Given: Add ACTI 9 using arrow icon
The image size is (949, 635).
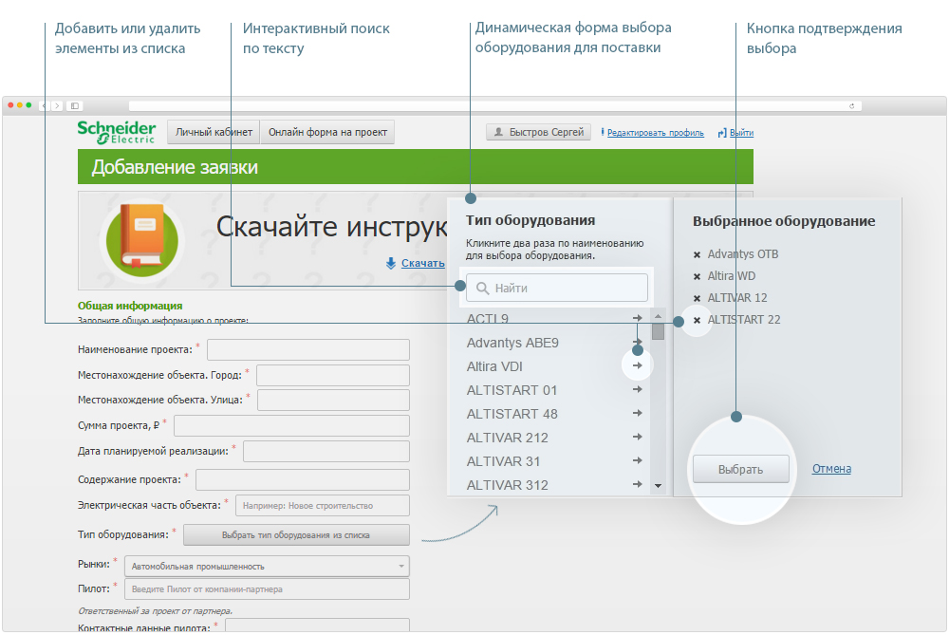Looking at the screenshot, I should point(638,318).
